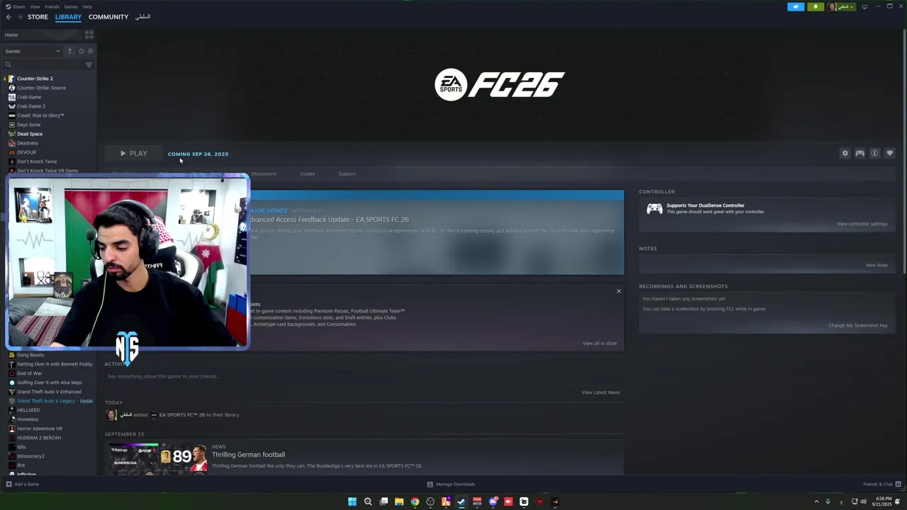Open Friends & Chat
The width and height of the screenshot is (907, 510).
tap(881, 484)
